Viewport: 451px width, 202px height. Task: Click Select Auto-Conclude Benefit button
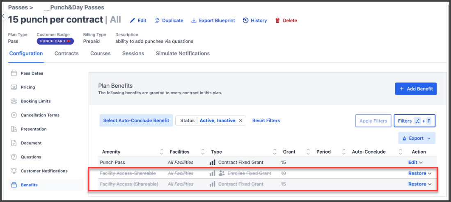(136, 121)
